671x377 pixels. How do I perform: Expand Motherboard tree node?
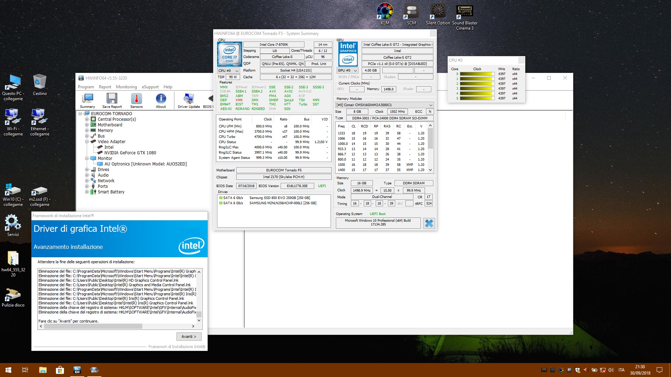pos(87,125)
